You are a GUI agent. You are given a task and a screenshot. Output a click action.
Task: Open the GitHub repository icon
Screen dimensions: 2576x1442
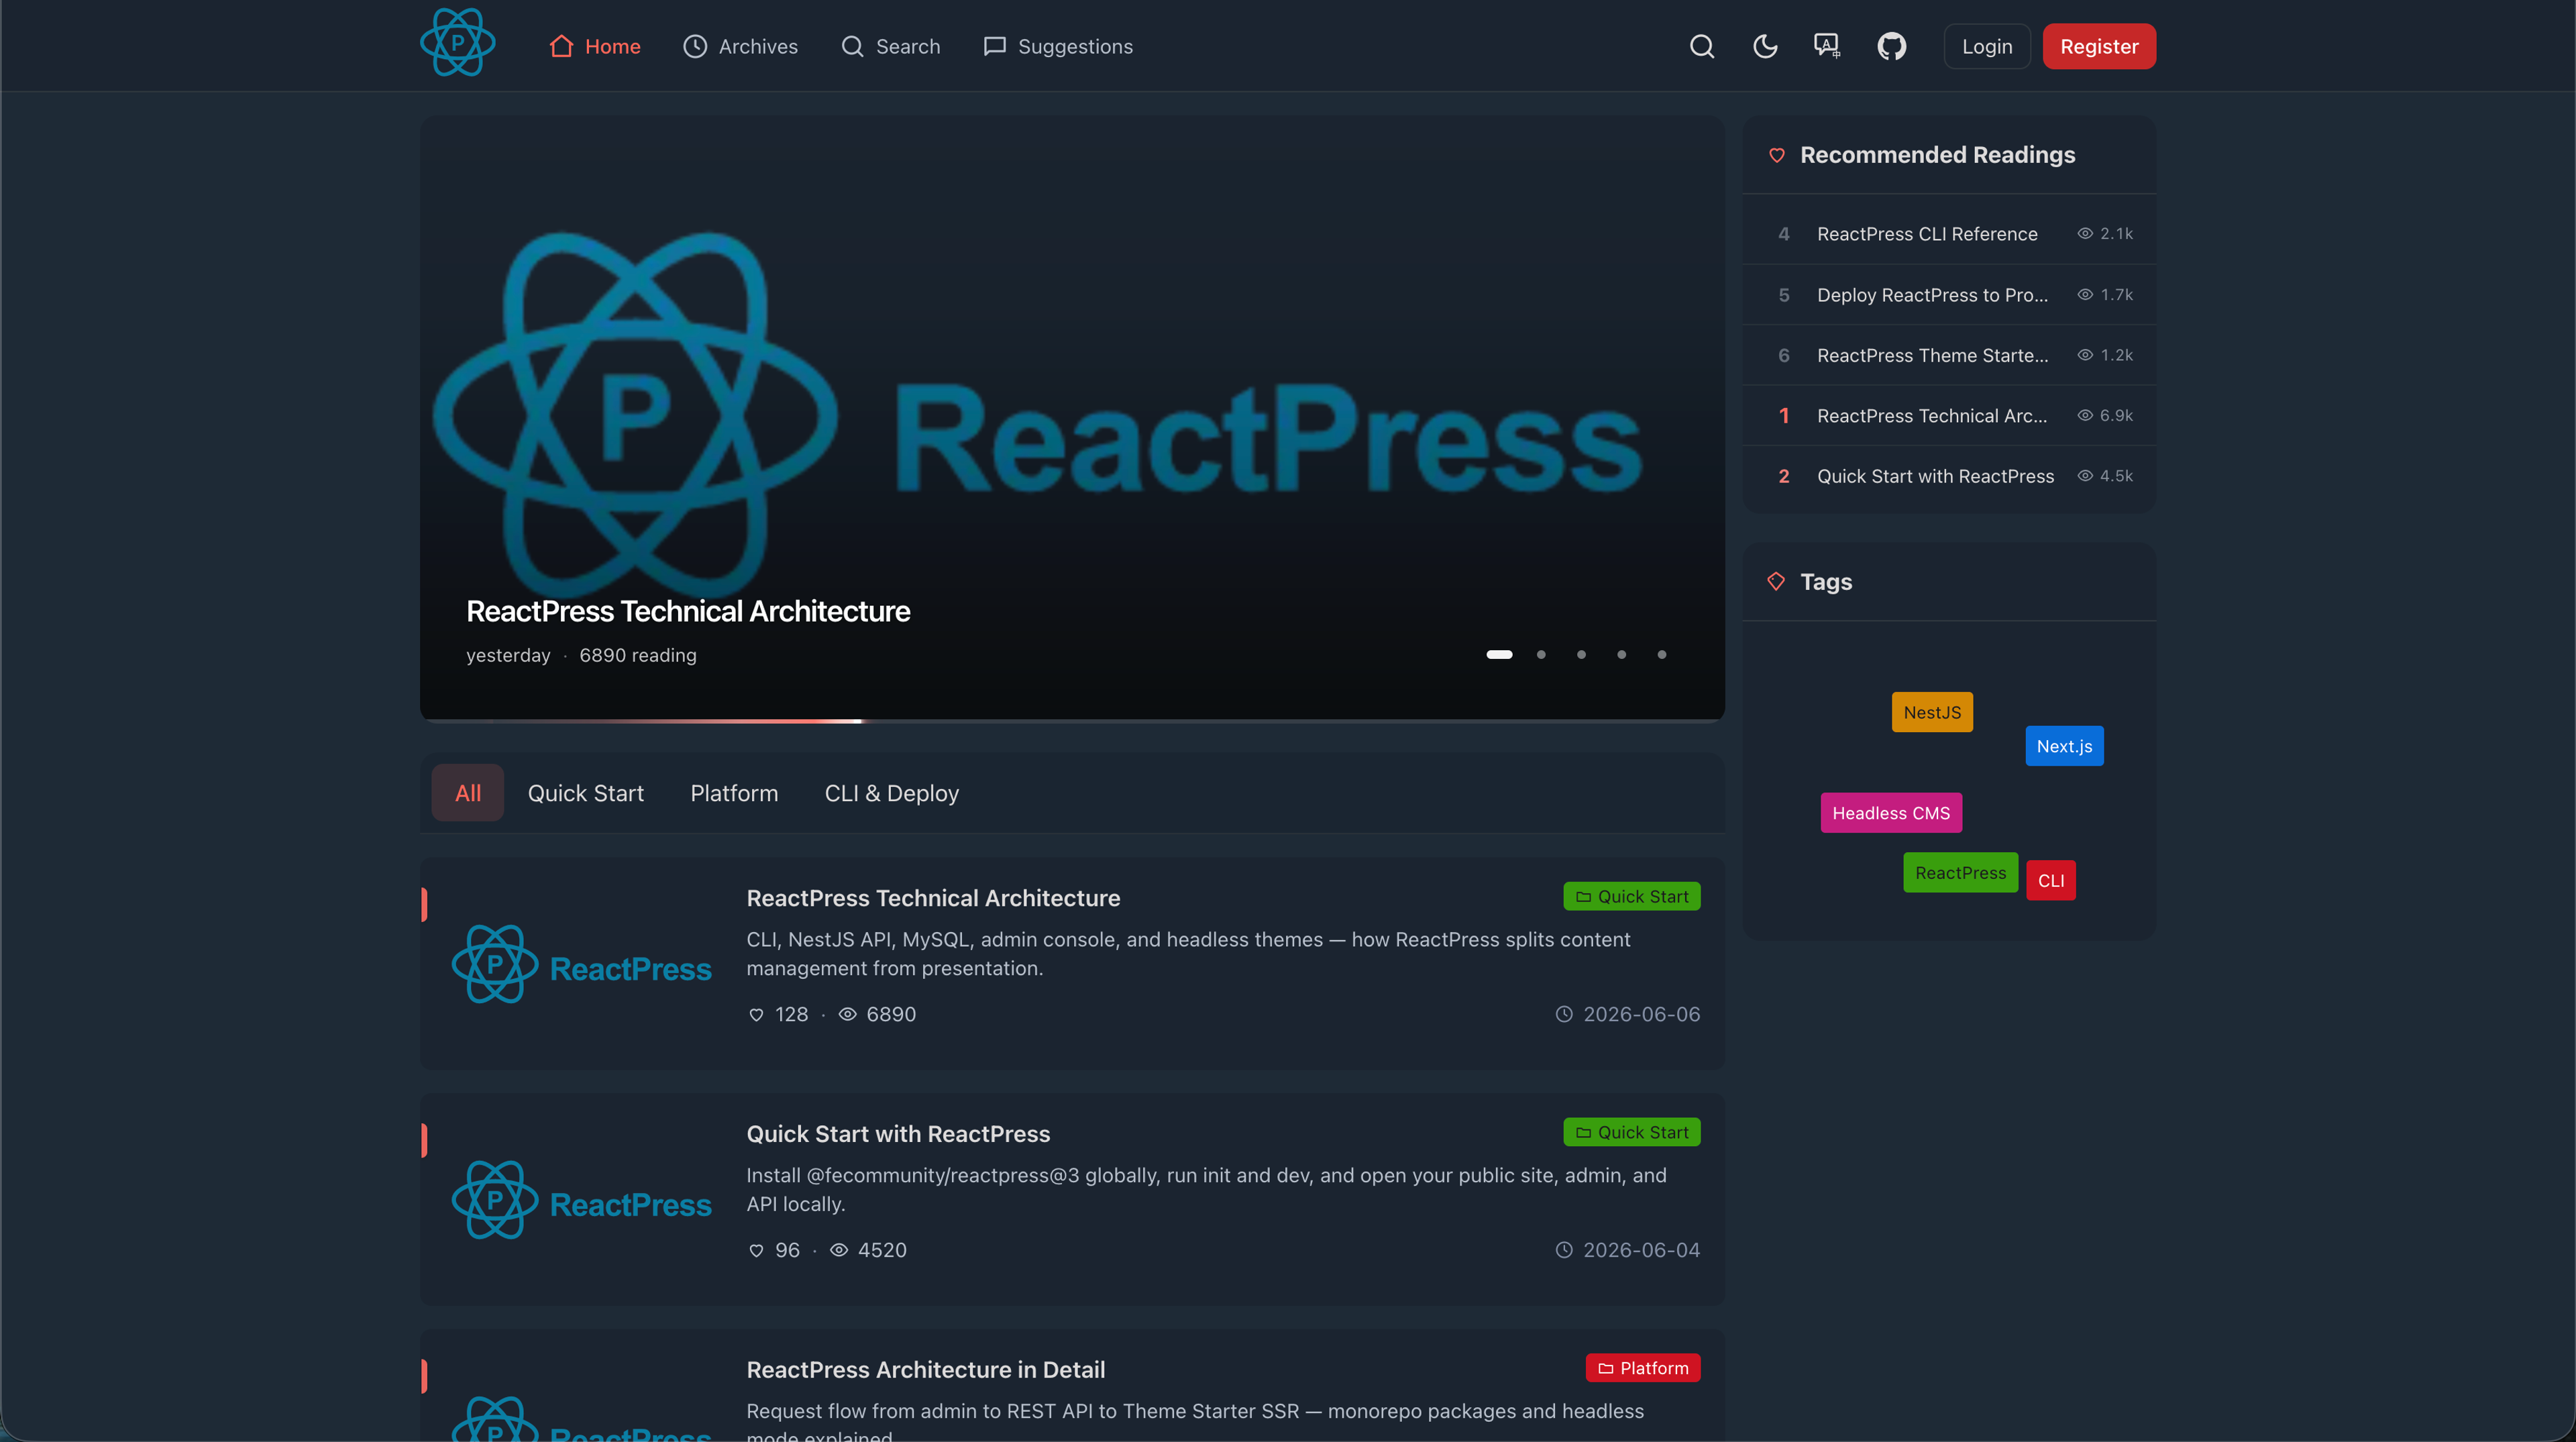[1891, 46]
